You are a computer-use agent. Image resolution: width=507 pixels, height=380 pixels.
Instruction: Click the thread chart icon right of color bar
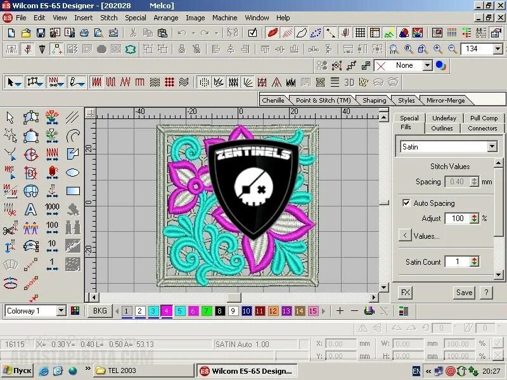click(x=404, y=311)
